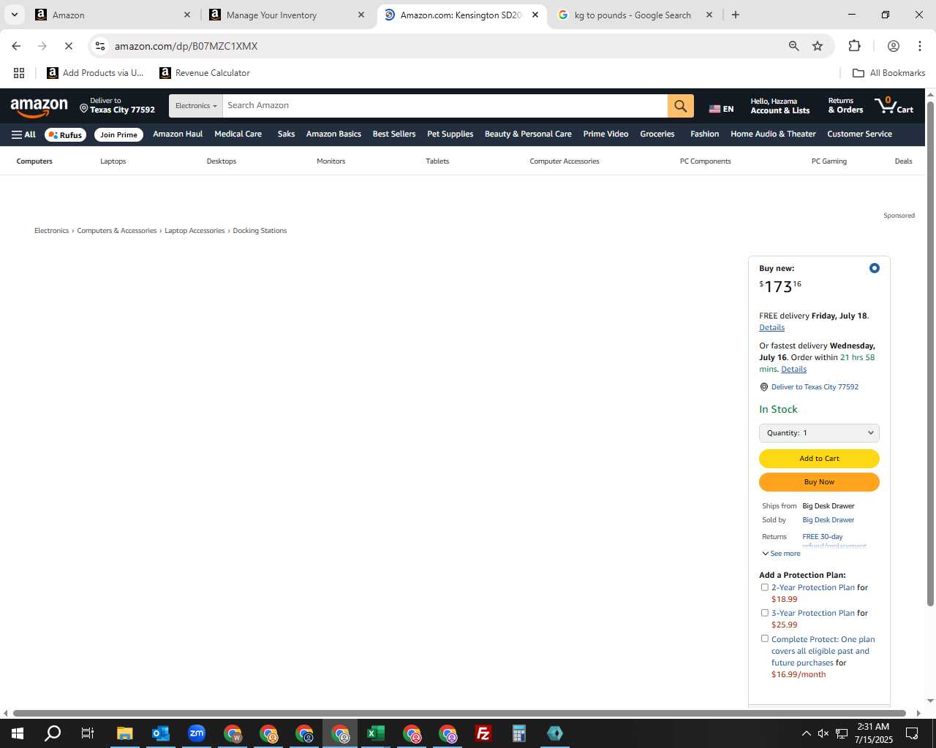
Task: Switch to the first Amazon tab
Action: 113,15
